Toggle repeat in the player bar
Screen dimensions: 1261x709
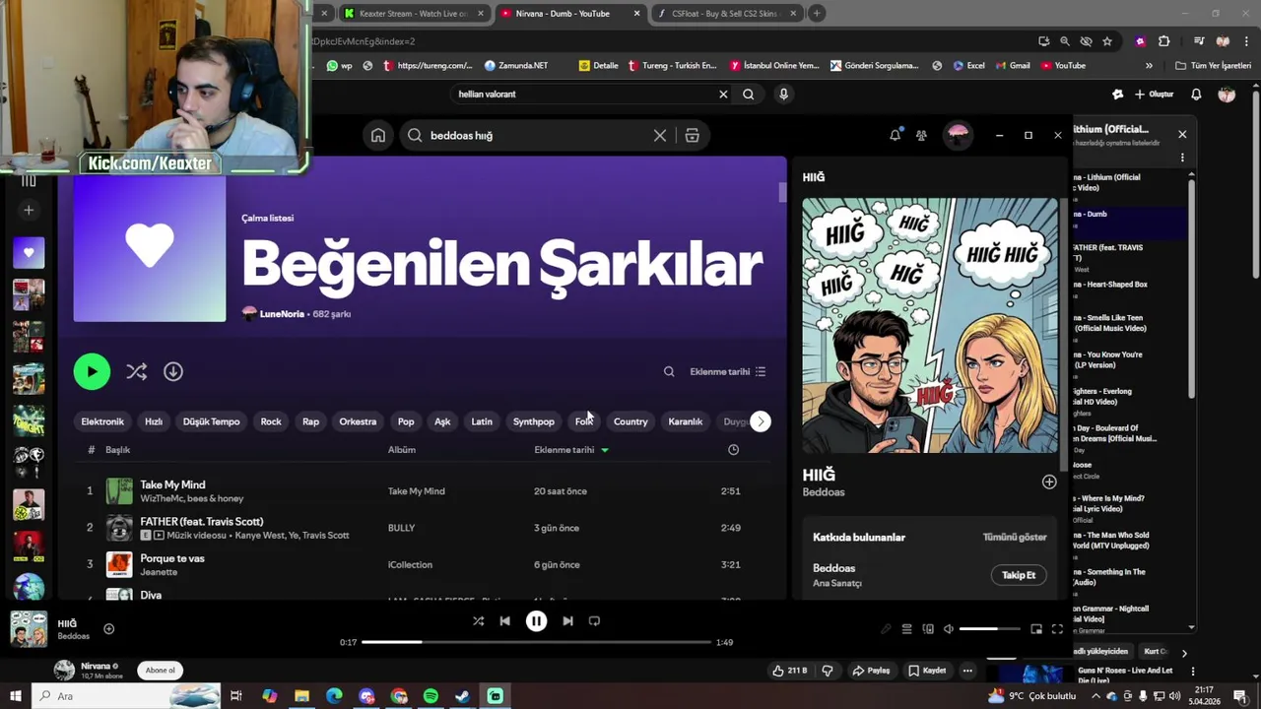click(594, 621)
